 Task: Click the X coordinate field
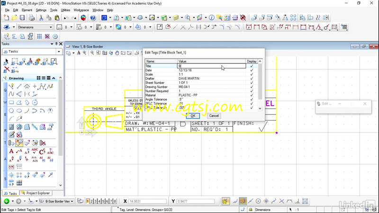click(x=148, y=201)
